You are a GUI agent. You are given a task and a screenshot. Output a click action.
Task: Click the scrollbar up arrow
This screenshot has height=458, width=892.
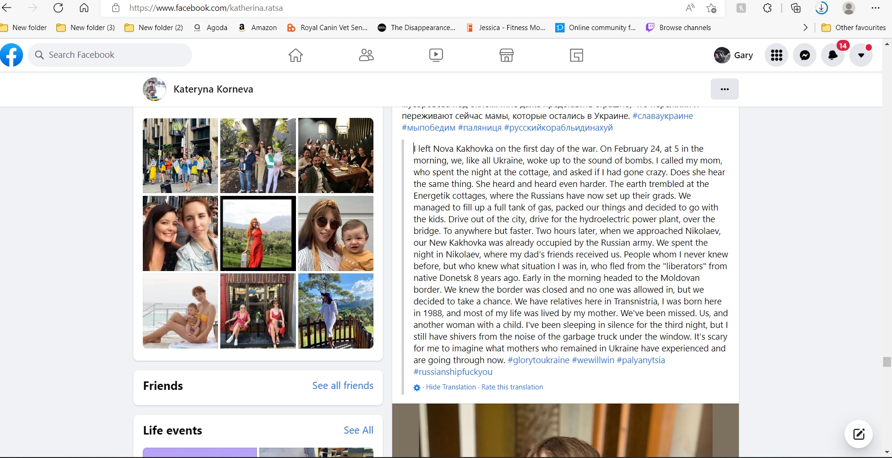coord(887,44)
